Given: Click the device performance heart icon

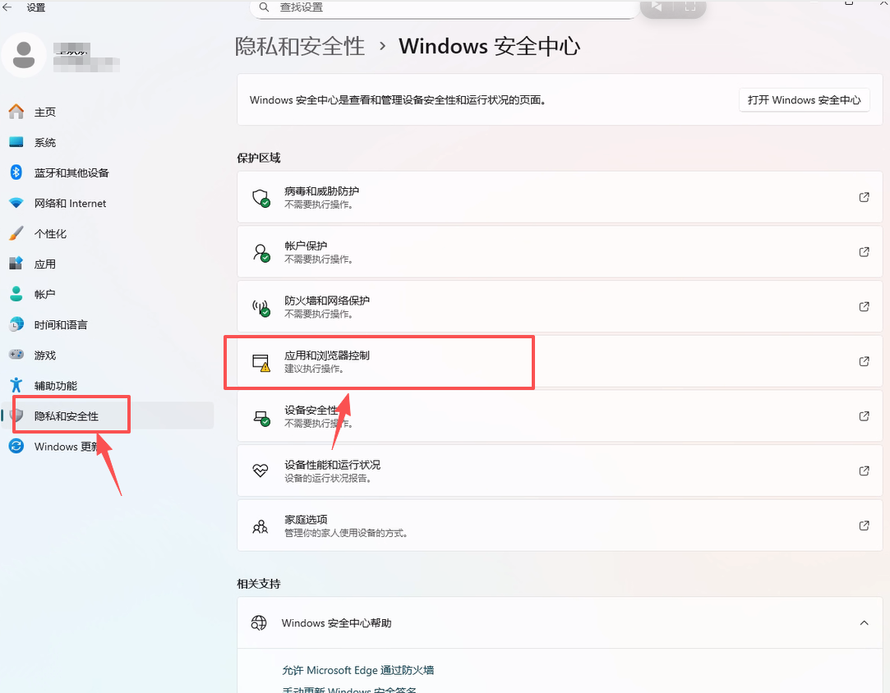Looking at the screenshot, I should pyautogui.click(x=261, y=470).
